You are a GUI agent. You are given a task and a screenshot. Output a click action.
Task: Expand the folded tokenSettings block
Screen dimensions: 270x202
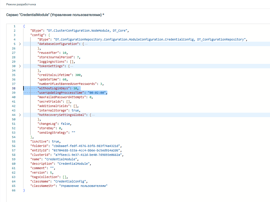coord(20,66)
